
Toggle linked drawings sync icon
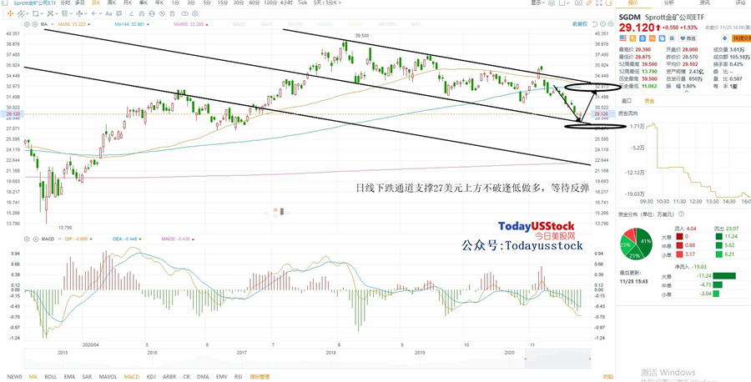click(x=184, y=14)
